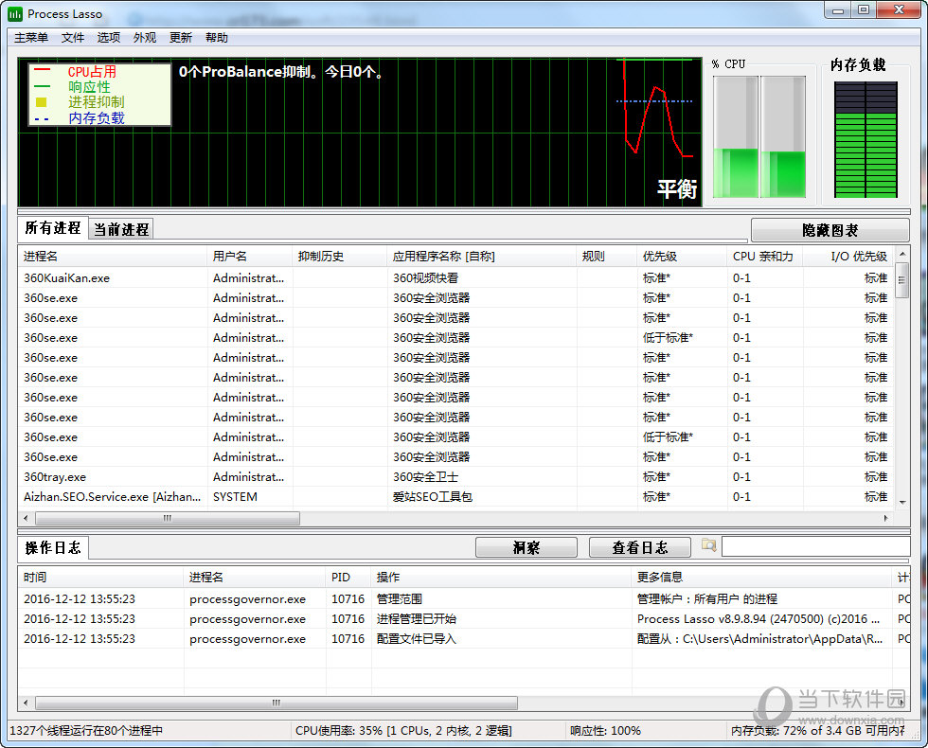This screenshot has width=928, height=748.
Task: Sort by the I/O 优先级 column header
Action: coord(848,257)
